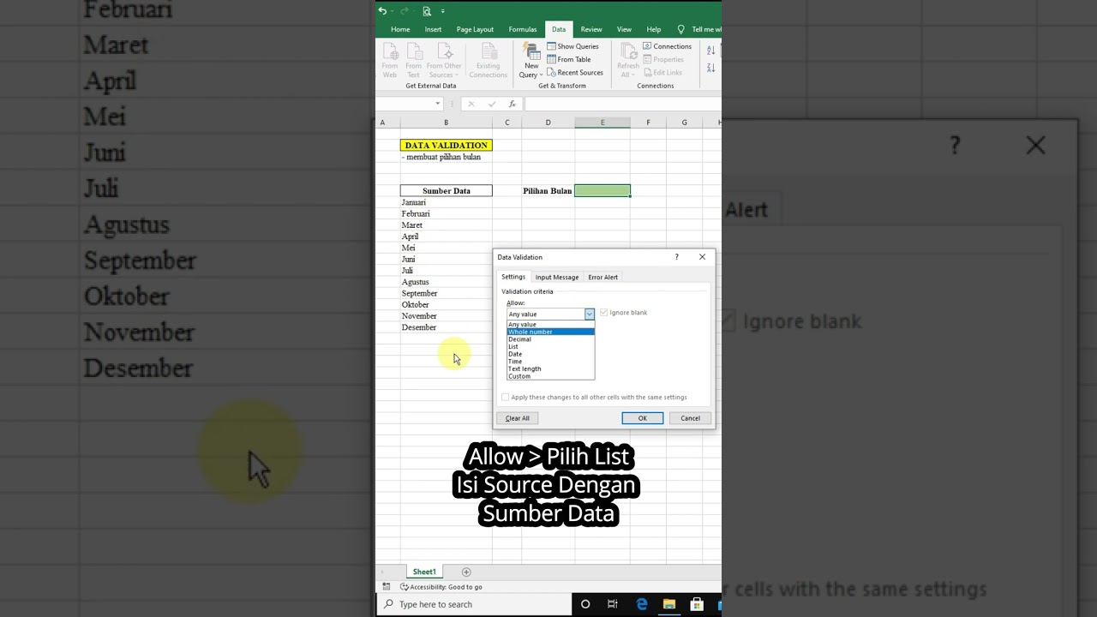1097x617 pixels.
Task: Click Accessibility: Good to go status
Action: tap(441, 587)
